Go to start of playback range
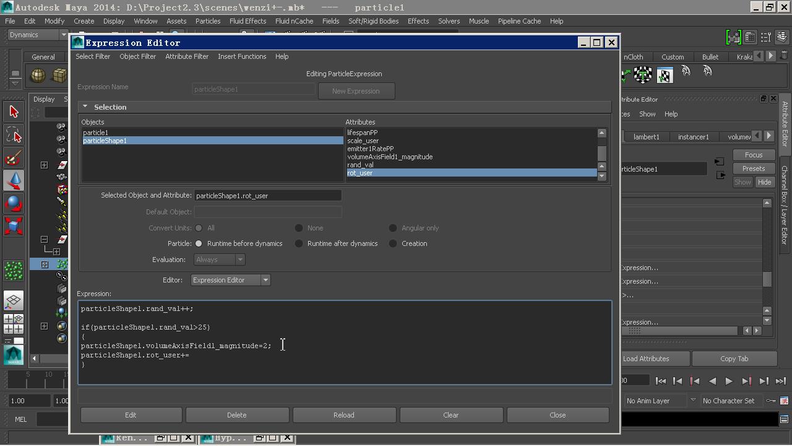The width and height of the screenshot is (792, 446). [661, 381]
